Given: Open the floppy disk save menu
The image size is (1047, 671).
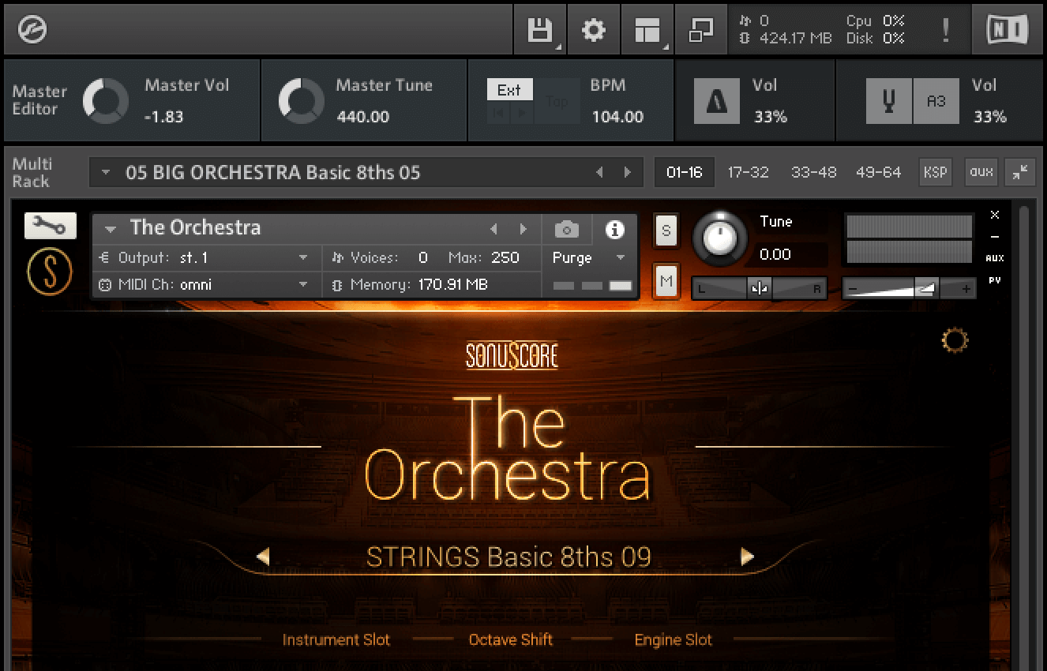Looking at the screenshot, I should [540, 30].
